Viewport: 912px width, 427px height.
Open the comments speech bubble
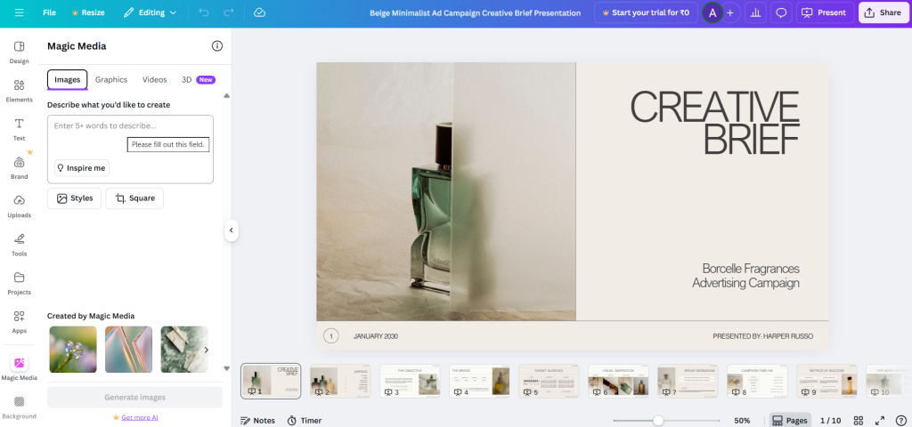(x=781, y=12)
